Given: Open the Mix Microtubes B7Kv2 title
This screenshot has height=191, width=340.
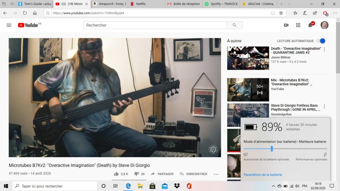Looking at the screenshot, I should [x=292, y=82].
